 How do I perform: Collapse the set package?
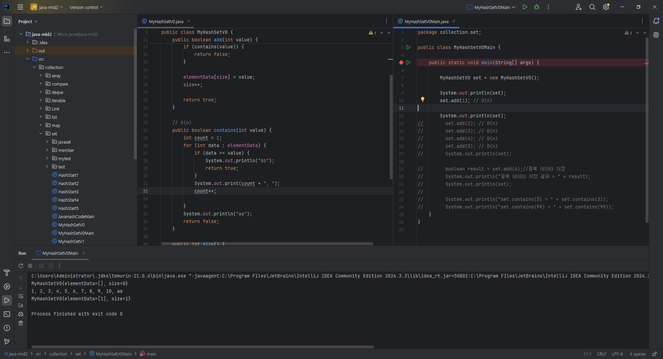(x=41, y=133)
